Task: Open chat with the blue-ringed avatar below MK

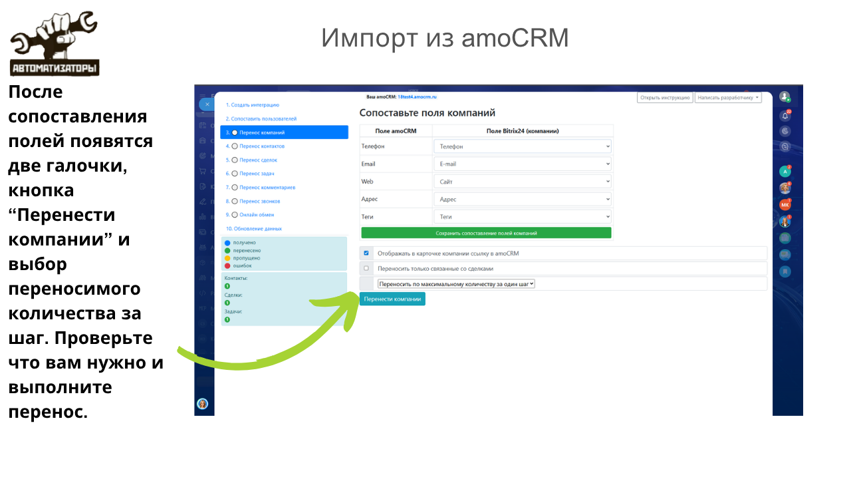Action: pos(785,222)
